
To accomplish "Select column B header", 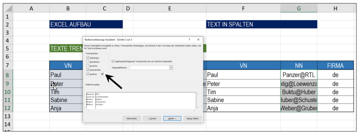I will tap(68, 8).
